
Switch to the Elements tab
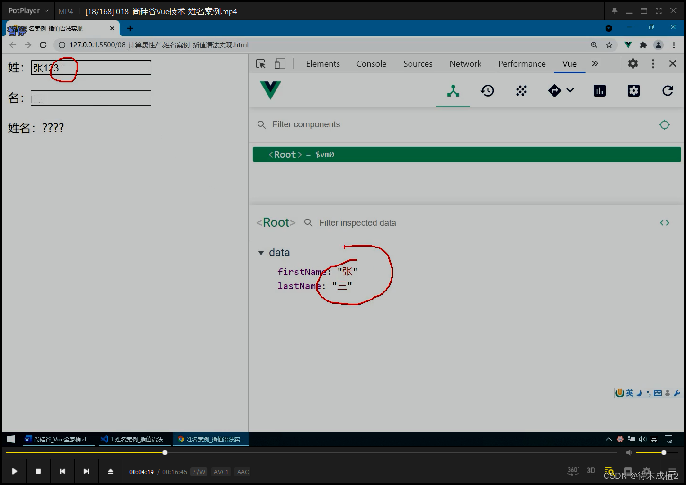323,64
